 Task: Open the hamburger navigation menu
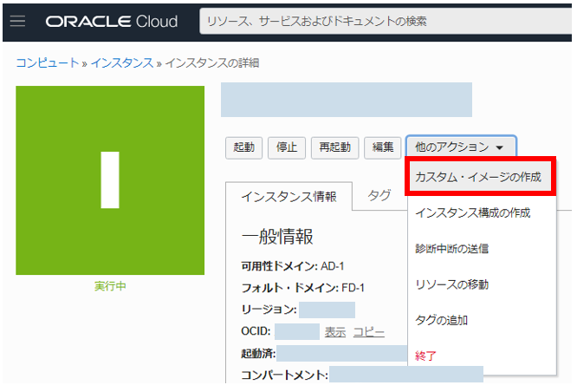point(17,21)
